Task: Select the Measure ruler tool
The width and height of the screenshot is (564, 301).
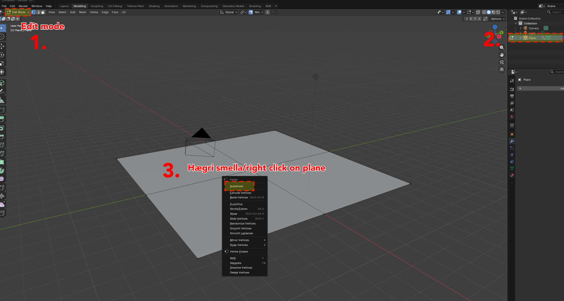Action: click(2, 100)
